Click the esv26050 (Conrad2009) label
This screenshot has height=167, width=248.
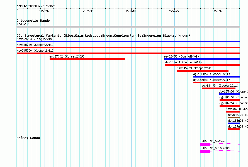[181, 56]
